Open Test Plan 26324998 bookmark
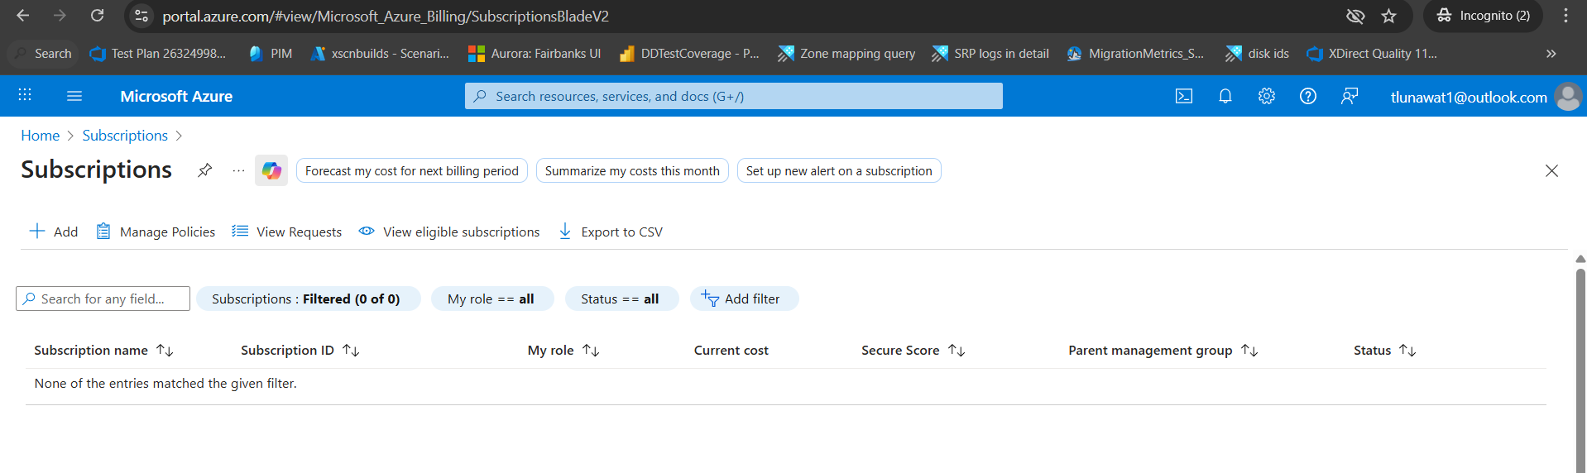Image resolution: width=1587 pixels, height=473 pixels. click(x=158, y=54)
